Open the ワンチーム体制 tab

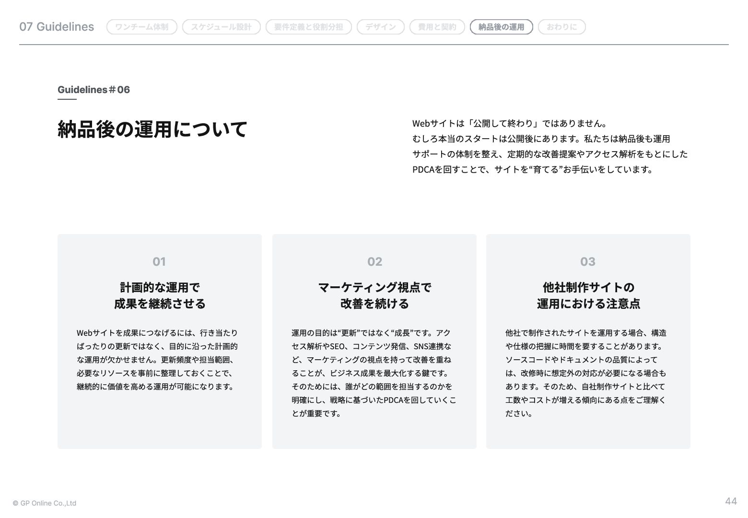pos(142,27)
